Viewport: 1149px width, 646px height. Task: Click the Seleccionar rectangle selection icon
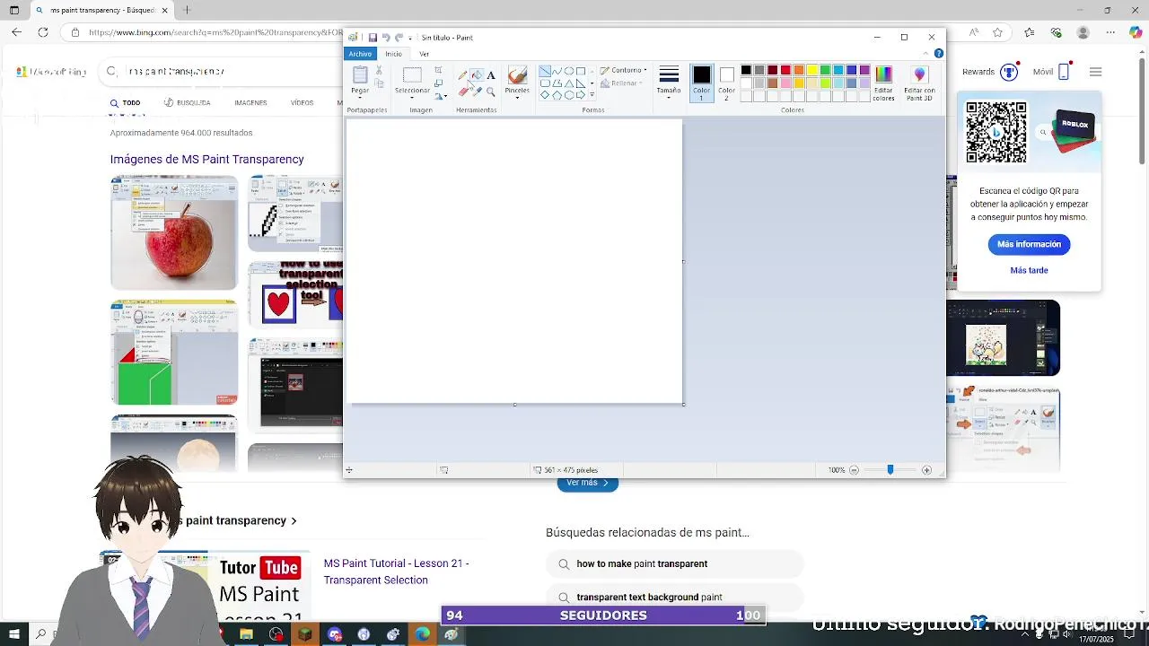tap(412, 75)
